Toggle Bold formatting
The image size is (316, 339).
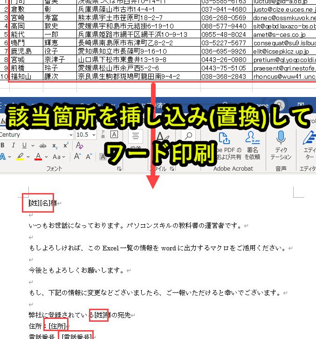click(x=3, y=145)
